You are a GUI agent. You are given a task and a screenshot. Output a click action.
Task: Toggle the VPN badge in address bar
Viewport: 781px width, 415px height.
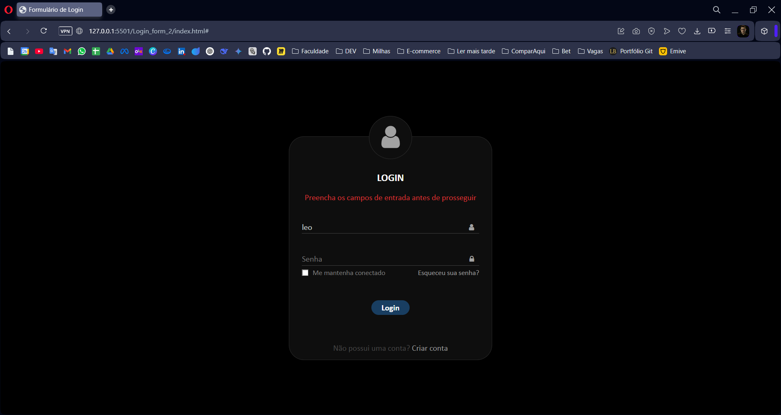pos(65,31)
